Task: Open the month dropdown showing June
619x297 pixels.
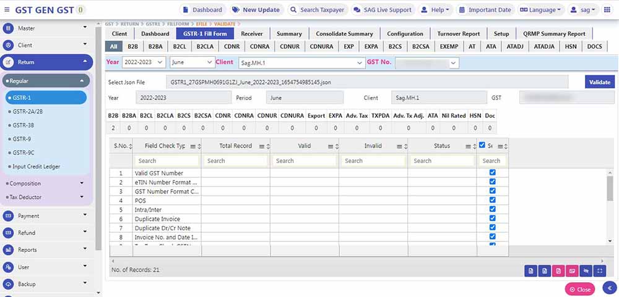Action: 192,62
